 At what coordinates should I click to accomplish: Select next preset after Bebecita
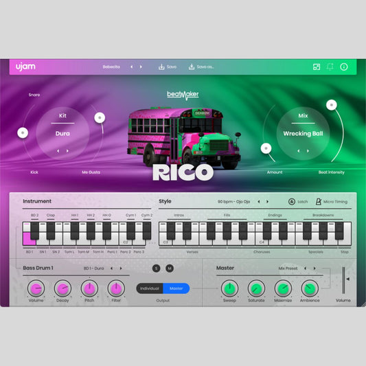pos(141,67)
